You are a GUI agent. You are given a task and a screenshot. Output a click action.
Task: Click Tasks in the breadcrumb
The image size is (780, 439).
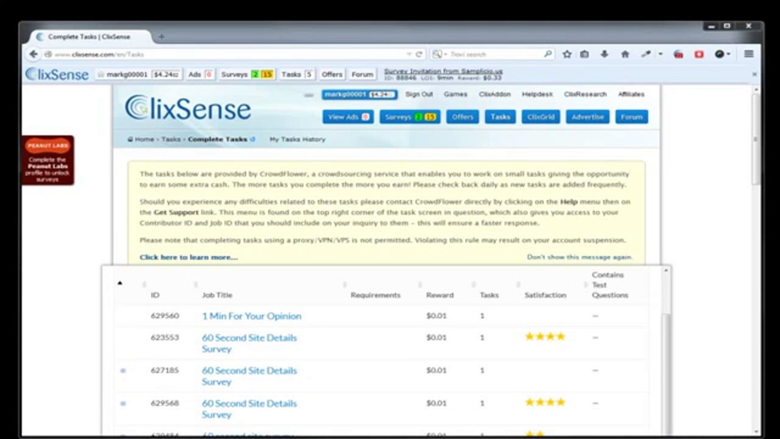[x=171, y=139]
